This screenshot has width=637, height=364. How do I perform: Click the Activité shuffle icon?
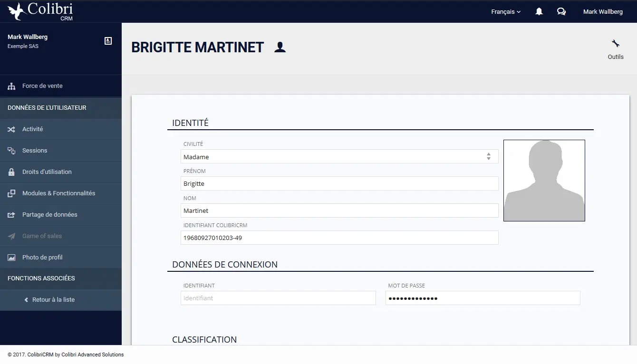[11, 129]
